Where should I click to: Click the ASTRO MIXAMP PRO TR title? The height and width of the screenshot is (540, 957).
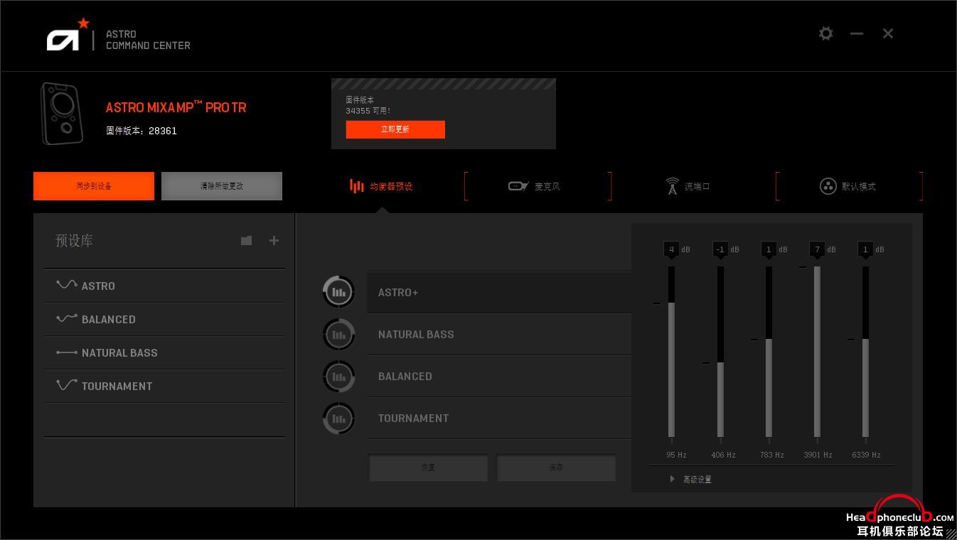(x=176, y=107)
